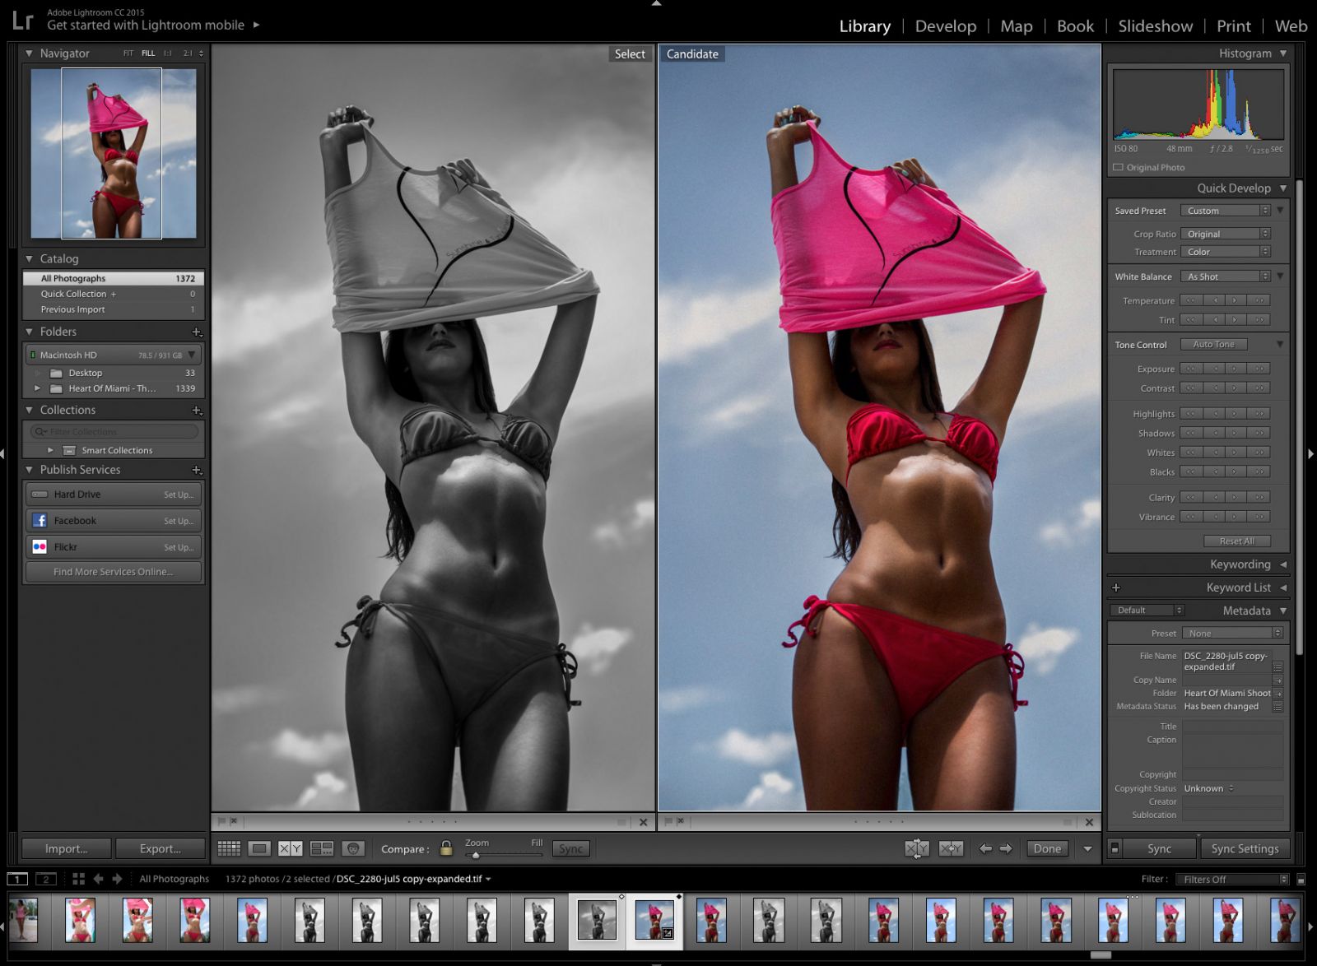This screenshot has height=966, width=1317.
Task: Open the Facebook publish service
Action: (74, 520)
